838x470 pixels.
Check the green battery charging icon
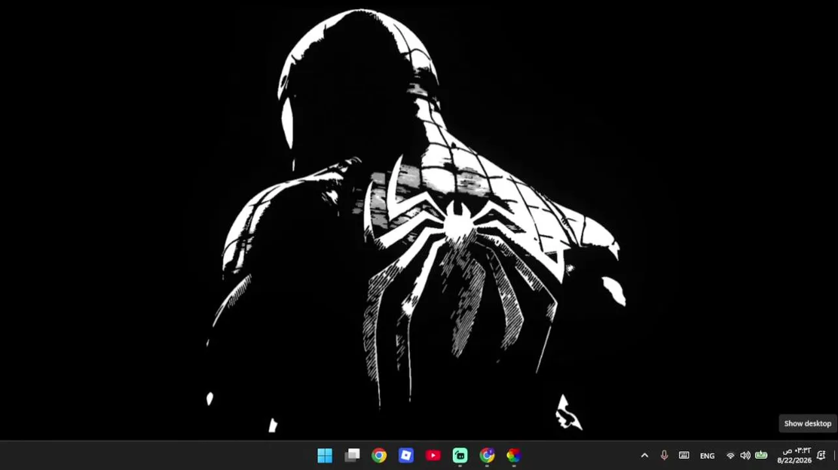coord(761,456)
